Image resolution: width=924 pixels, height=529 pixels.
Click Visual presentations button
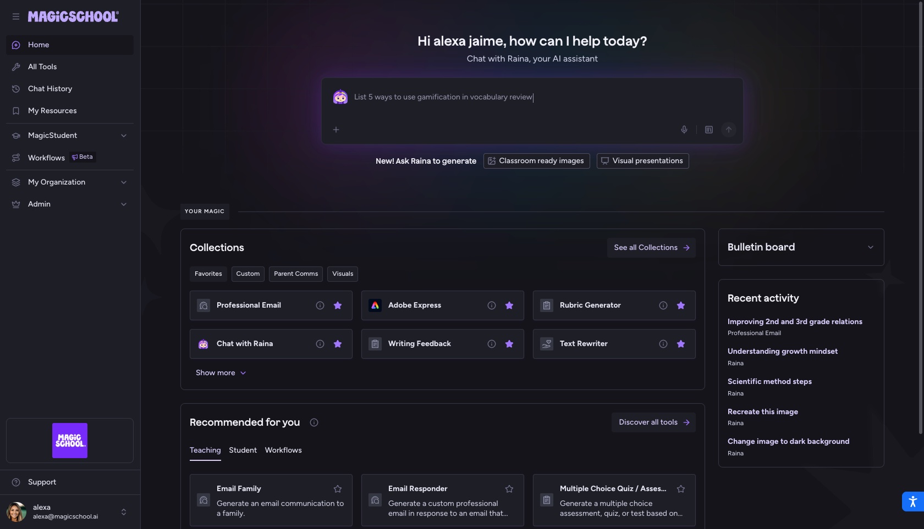click(x=642, y=161)
